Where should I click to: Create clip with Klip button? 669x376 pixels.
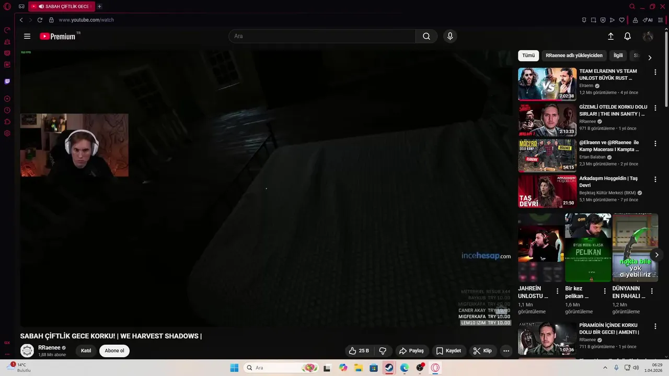483,351
